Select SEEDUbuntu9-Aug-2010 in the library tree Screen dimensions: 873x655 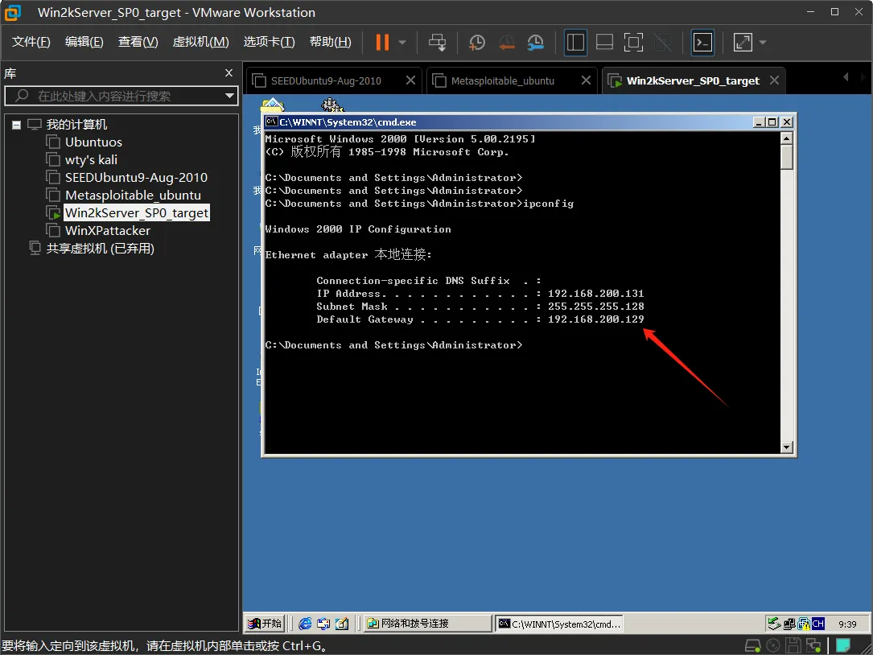[x=137, y=178]
